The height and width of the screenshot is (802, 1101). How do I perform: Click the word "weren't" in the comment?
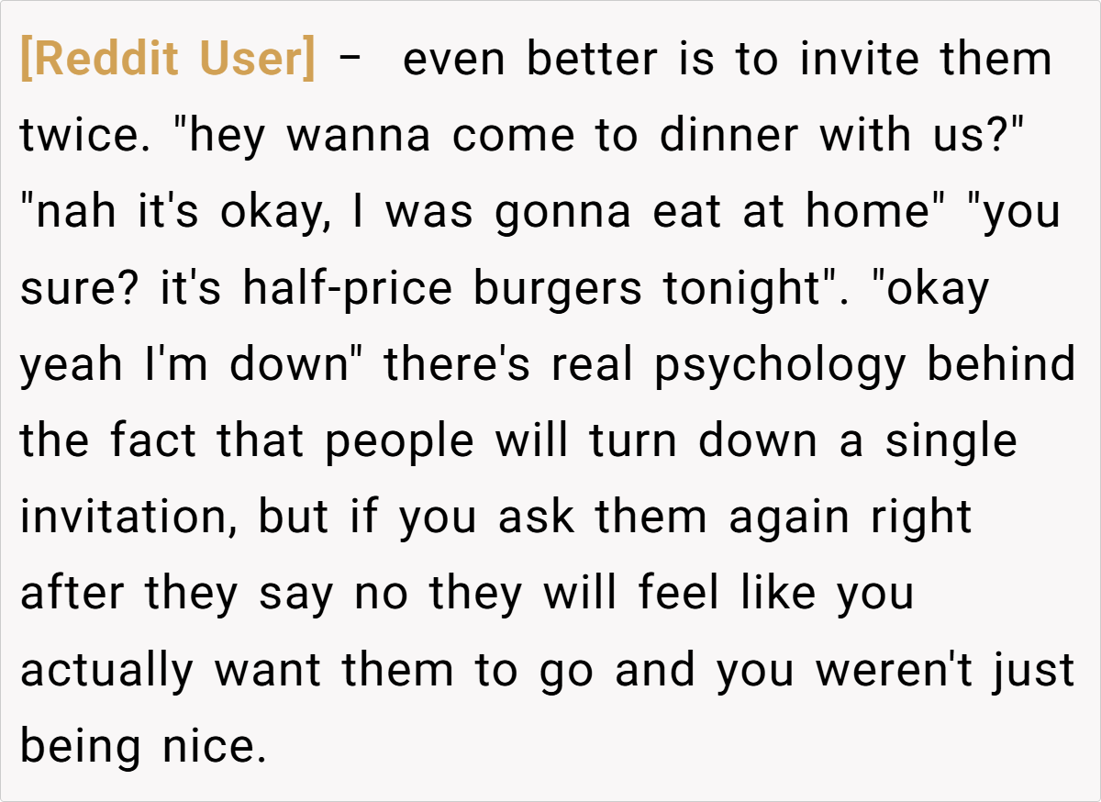coord(891,670)
